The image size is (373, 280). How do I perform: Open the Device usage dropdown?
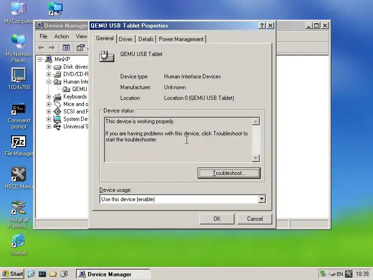point(262,199)
